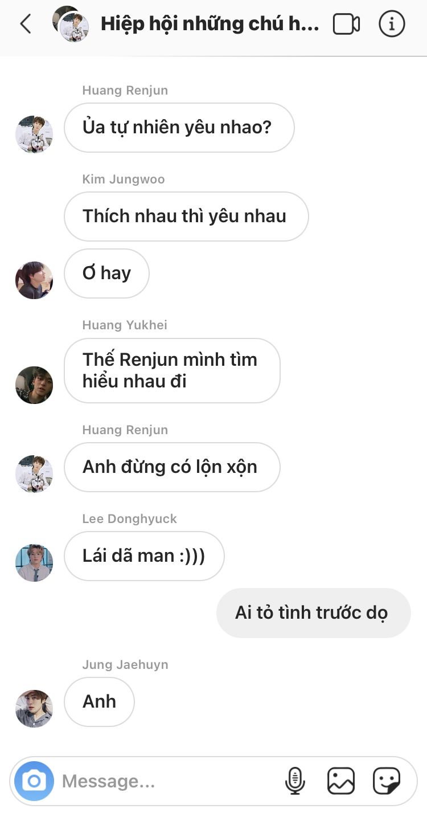Tap the "Ơ hay" message bubble

pyautogui.click(x=107, y=273)
